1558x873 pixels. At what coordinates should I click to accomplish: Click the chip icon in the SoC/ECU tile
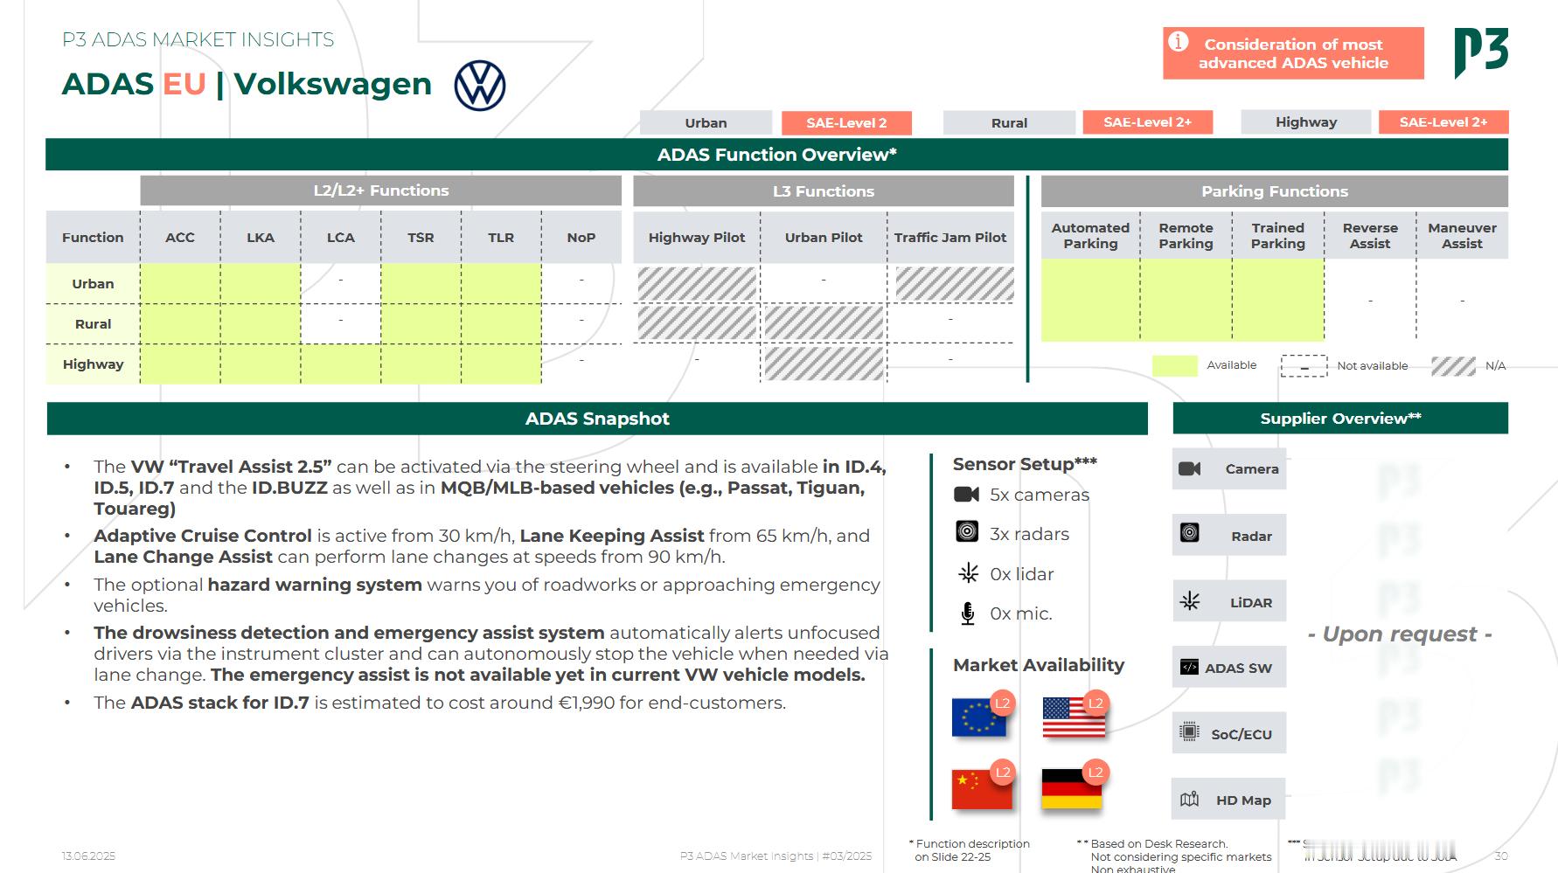1189,731
